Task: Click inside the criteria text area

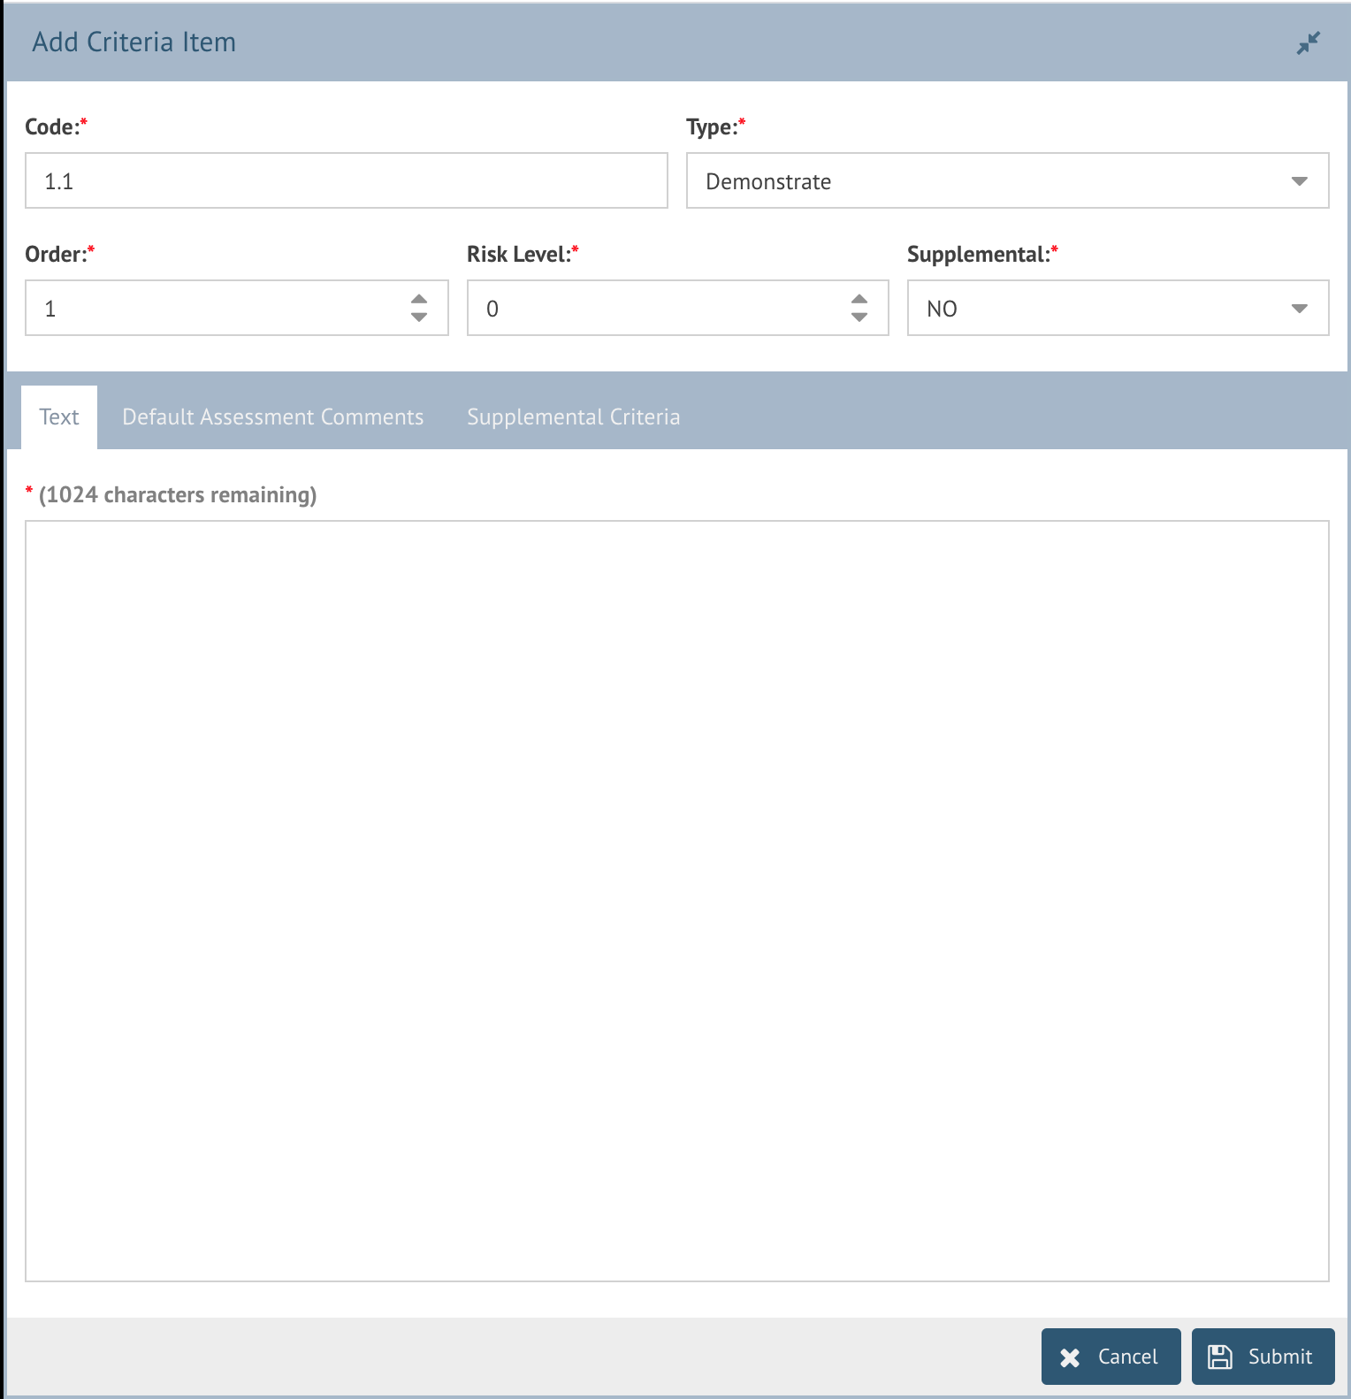Action: [677, 901]
